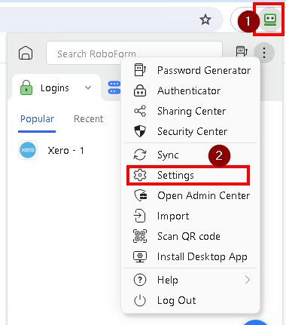Click the RoboForm extension icon in browser toolbar
286x325 pixels.
[x=270, y=20]
